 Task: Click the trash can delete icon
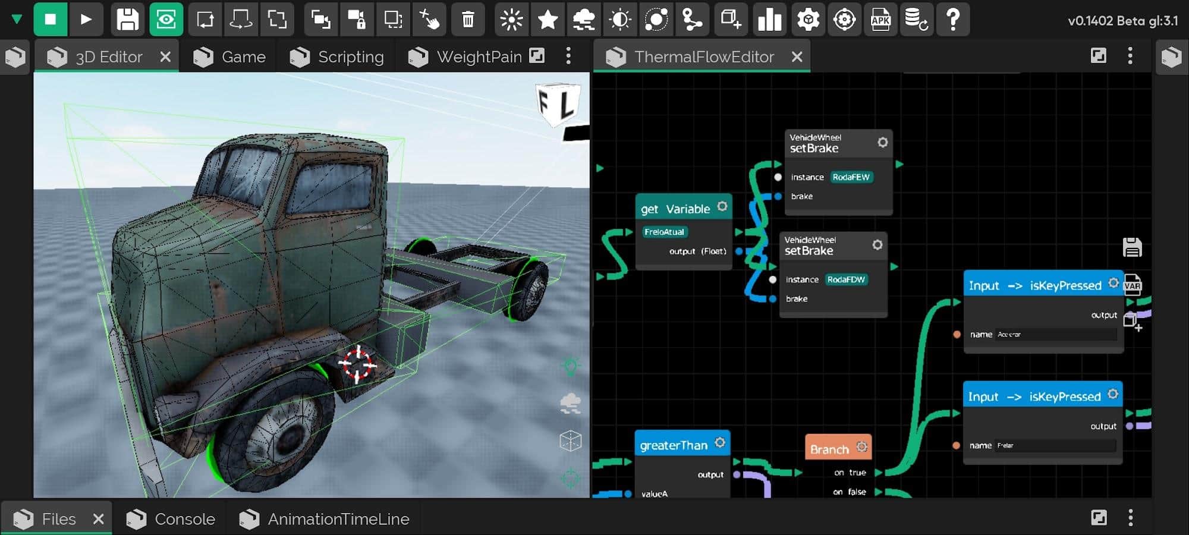click(x=468, y=20)
